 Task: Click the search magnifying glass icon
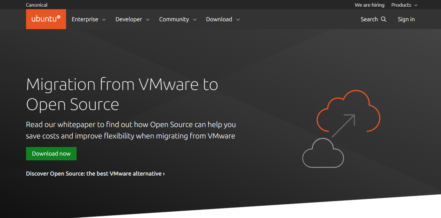click(x=383, y=19)
